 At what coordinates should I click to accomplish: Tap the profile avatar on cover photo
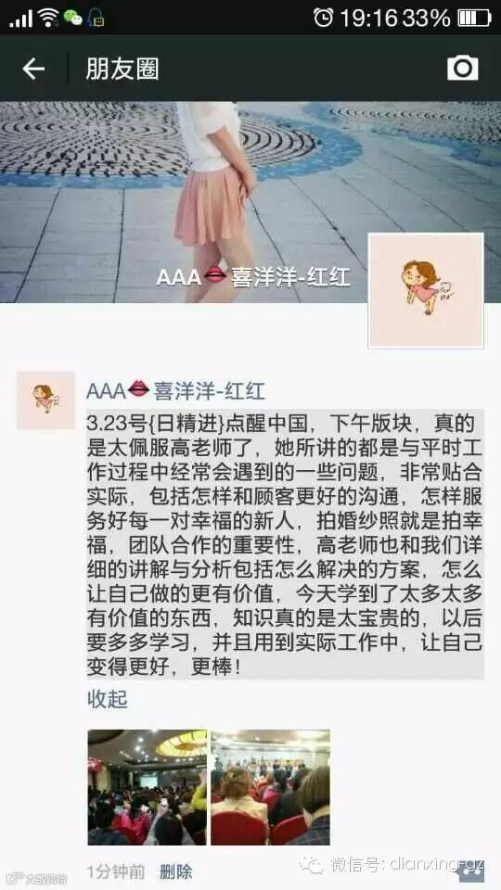[x=426, y=290]
